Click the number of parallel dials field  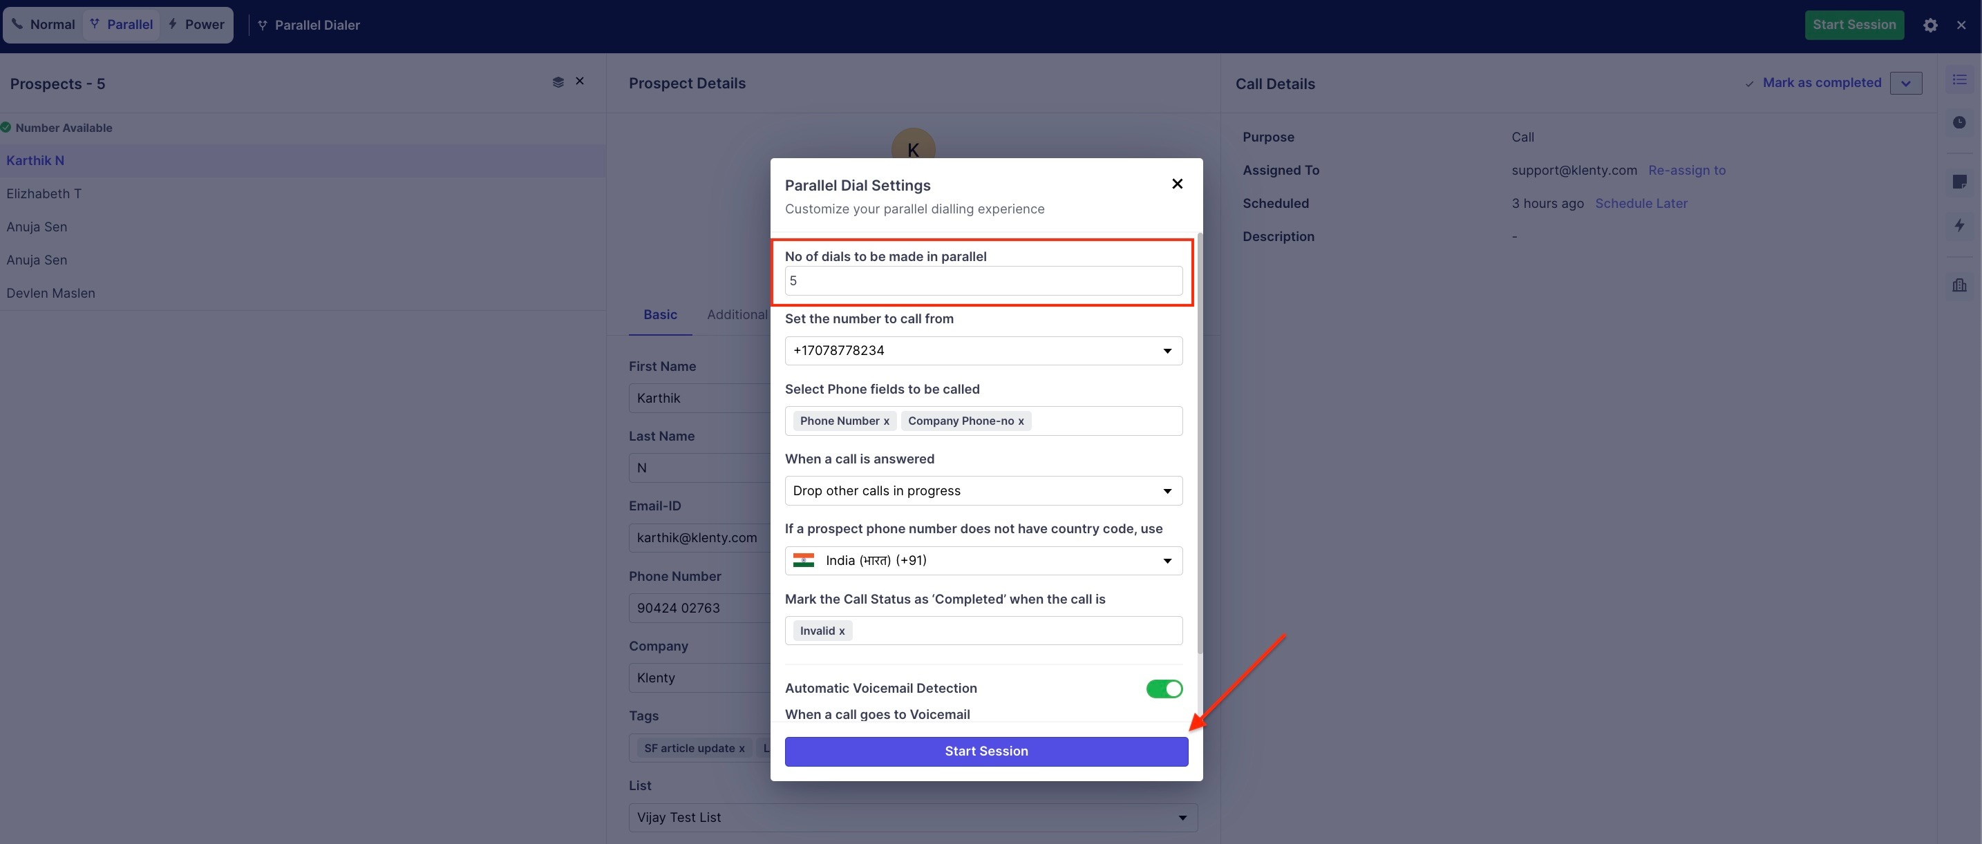pos(983,280)
